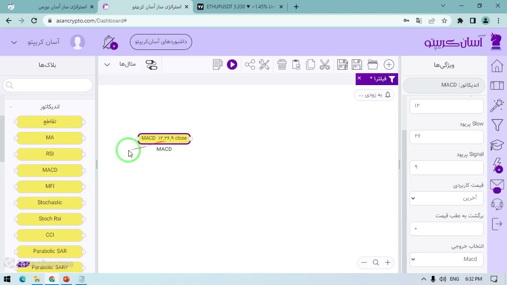Collapse the اندیکاتور block category
Viewport: 507px width, 285px height.
11,107
